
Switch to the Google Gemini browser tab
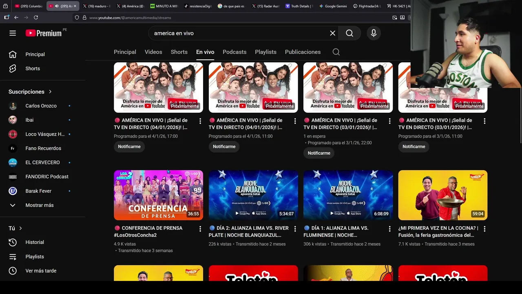pos(333,6)
